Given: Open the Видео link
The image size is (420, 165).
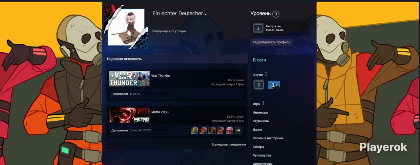Looking at the screenshot, I should point(257,130).
